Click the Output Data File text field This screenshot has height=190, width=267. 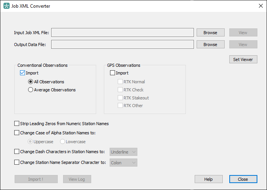(x=122, y=45)
